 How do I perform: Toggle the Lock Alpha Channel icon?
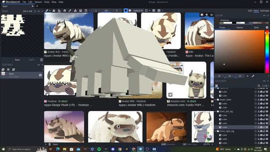[x=154, y=11]
